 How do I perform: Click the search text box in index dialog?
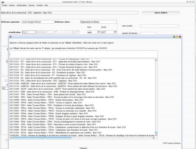coord(83,54)
